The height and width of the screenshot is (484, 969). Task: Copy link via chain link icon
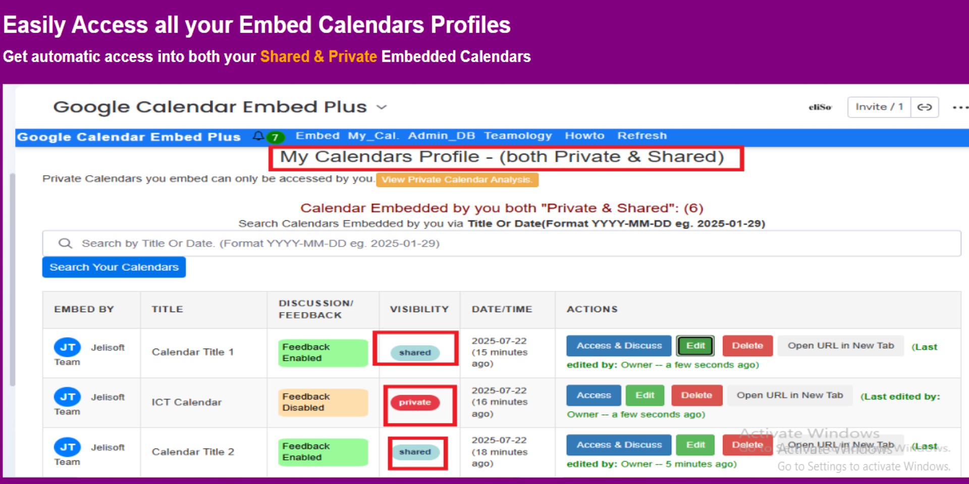(924, 107)
